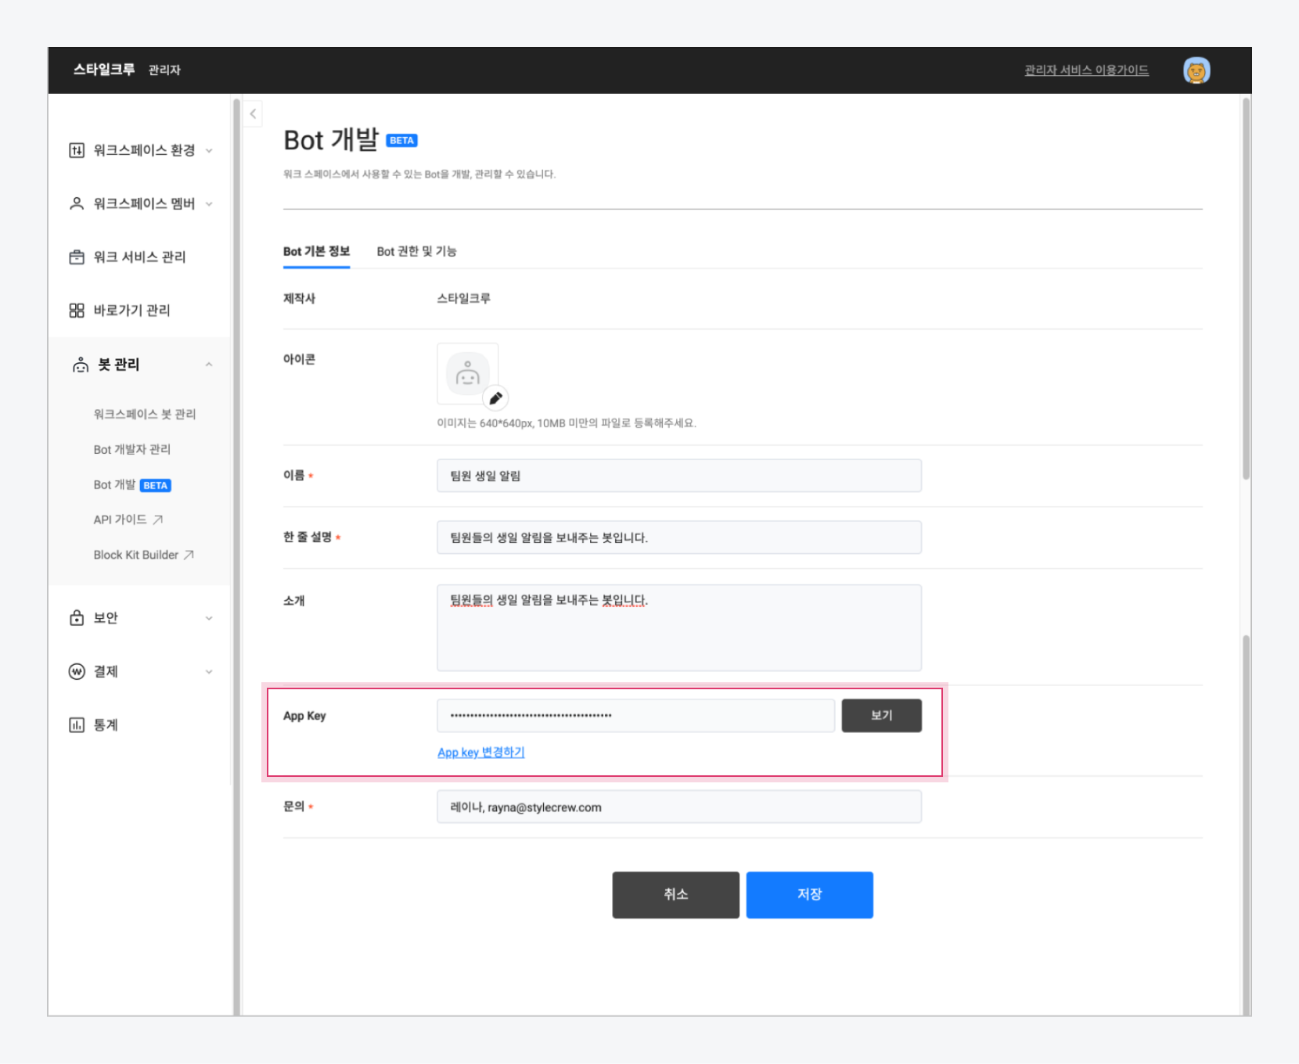Click the workspace environment sidebar icon

coord(77,150)
